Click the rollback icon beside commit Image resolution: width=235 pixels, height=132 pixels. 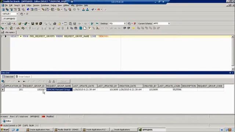pos(87,10)
